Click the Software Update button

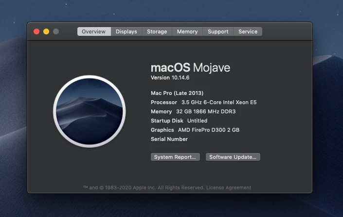click(233, 157)
